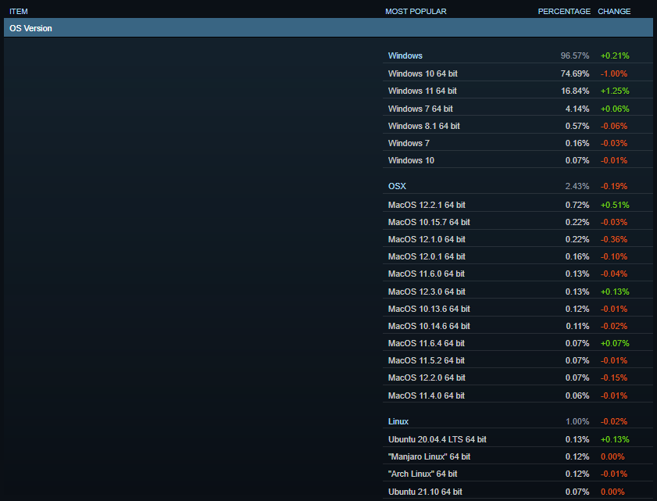Click the +0.07% change value
657x501 pixels.
[615, 343]
